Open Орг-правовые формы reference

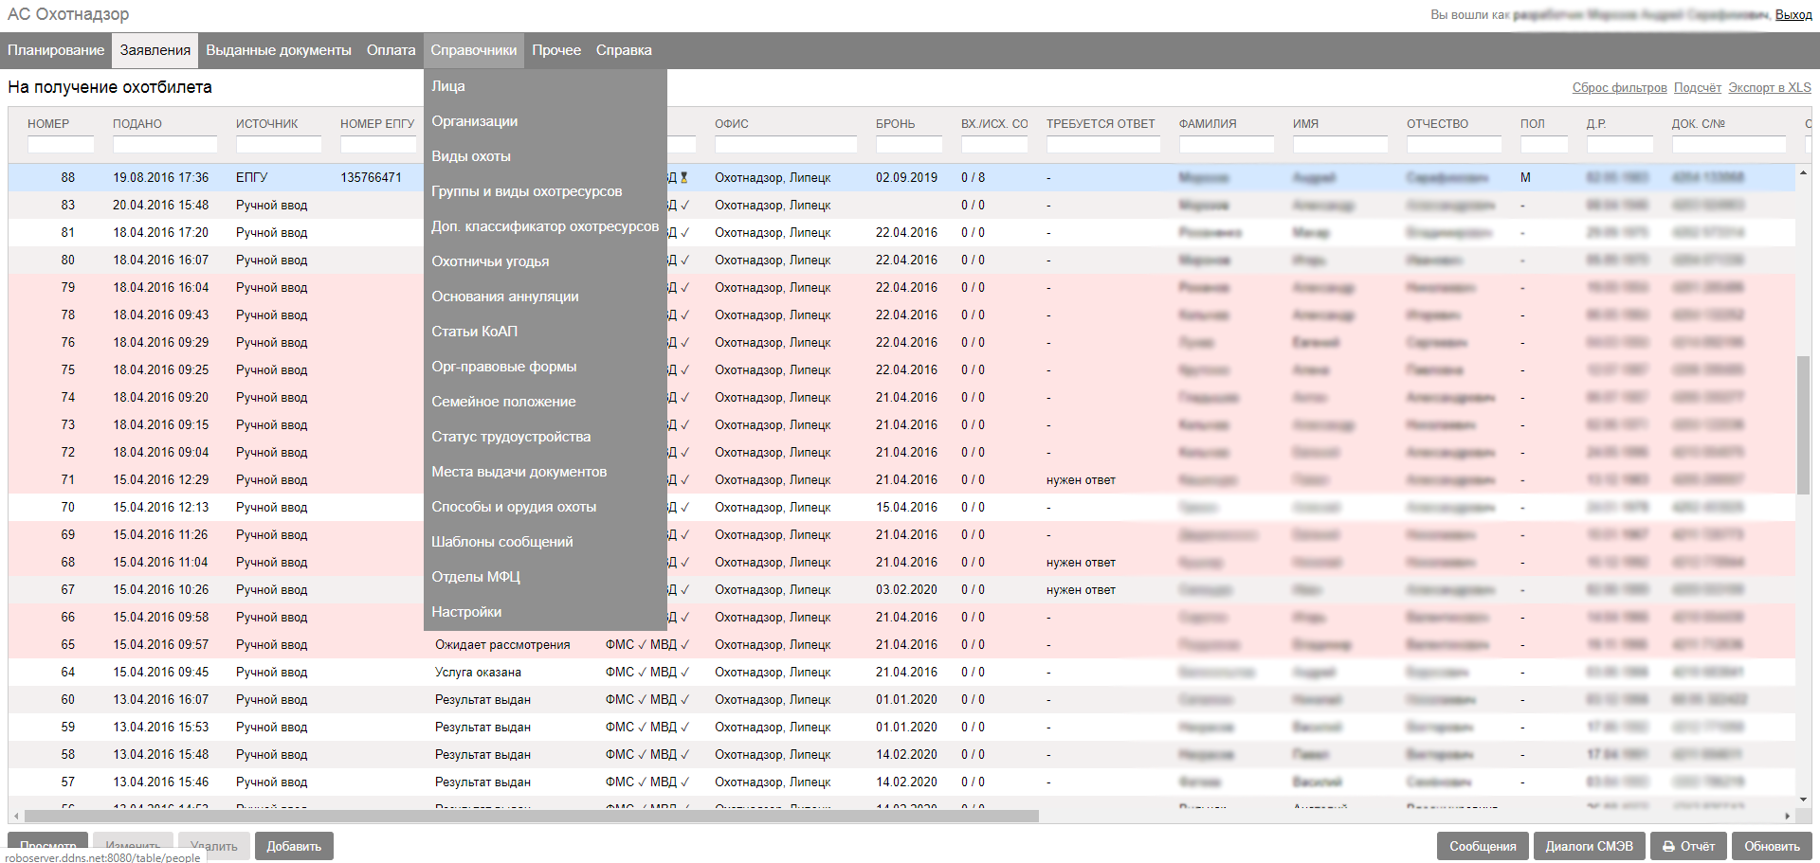(545, 367)
